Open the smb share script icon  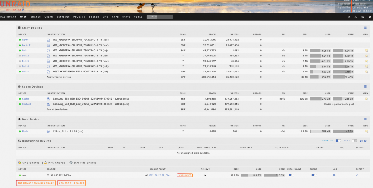[x=357, y=175]
